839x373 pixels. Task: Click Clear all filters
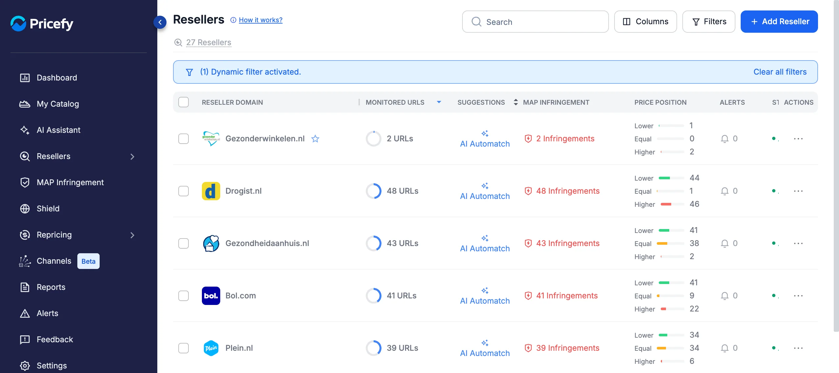780,72
